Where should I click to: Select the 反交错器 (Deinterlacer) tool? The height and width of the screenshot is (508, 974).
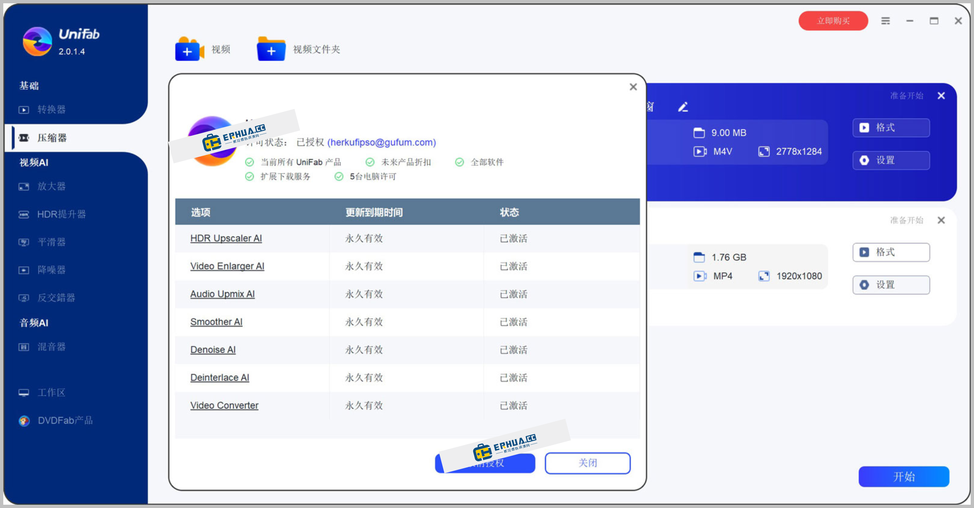tap(56, 297)
